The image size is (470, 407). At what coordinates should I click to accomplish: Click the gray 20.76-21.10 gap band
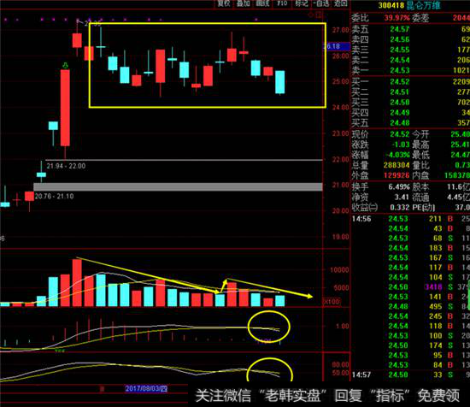(178, 187)
